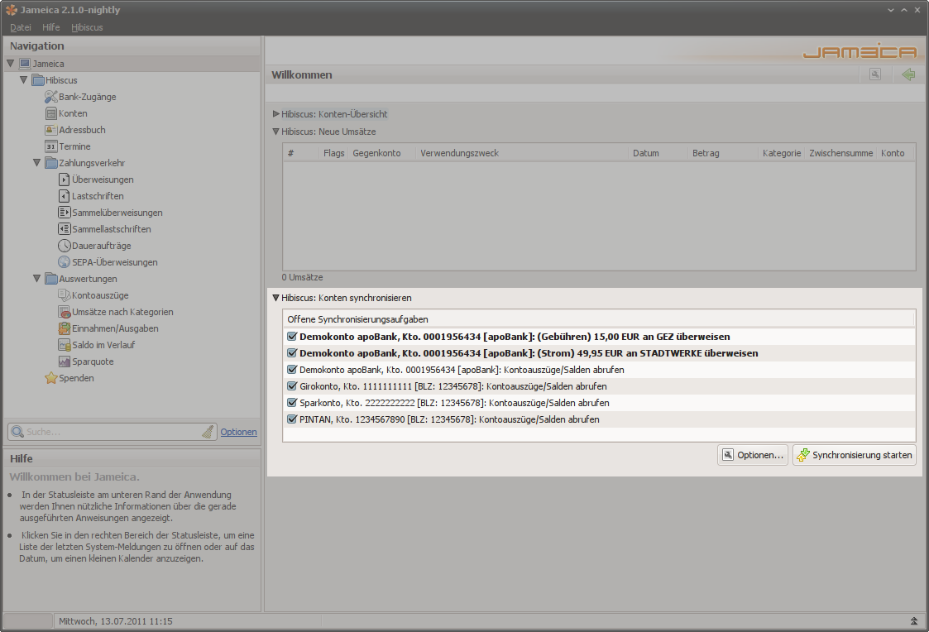929x632 pixels.
Task: Click the Optionen… button
Action: [753, 455]
